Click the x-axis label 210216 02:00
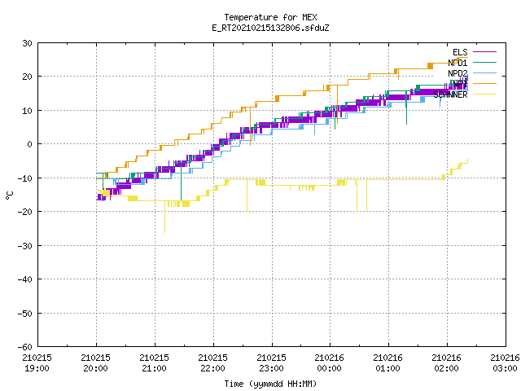The image size is (521, 391). [447, 363]
